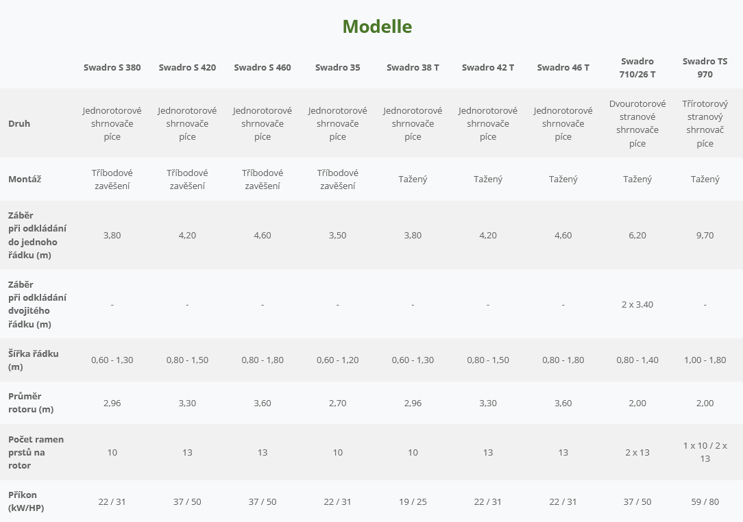Click the 0,80 - 1,40 swath width value
The width and height of the screenshot is (743, 522).
[637, 360]
